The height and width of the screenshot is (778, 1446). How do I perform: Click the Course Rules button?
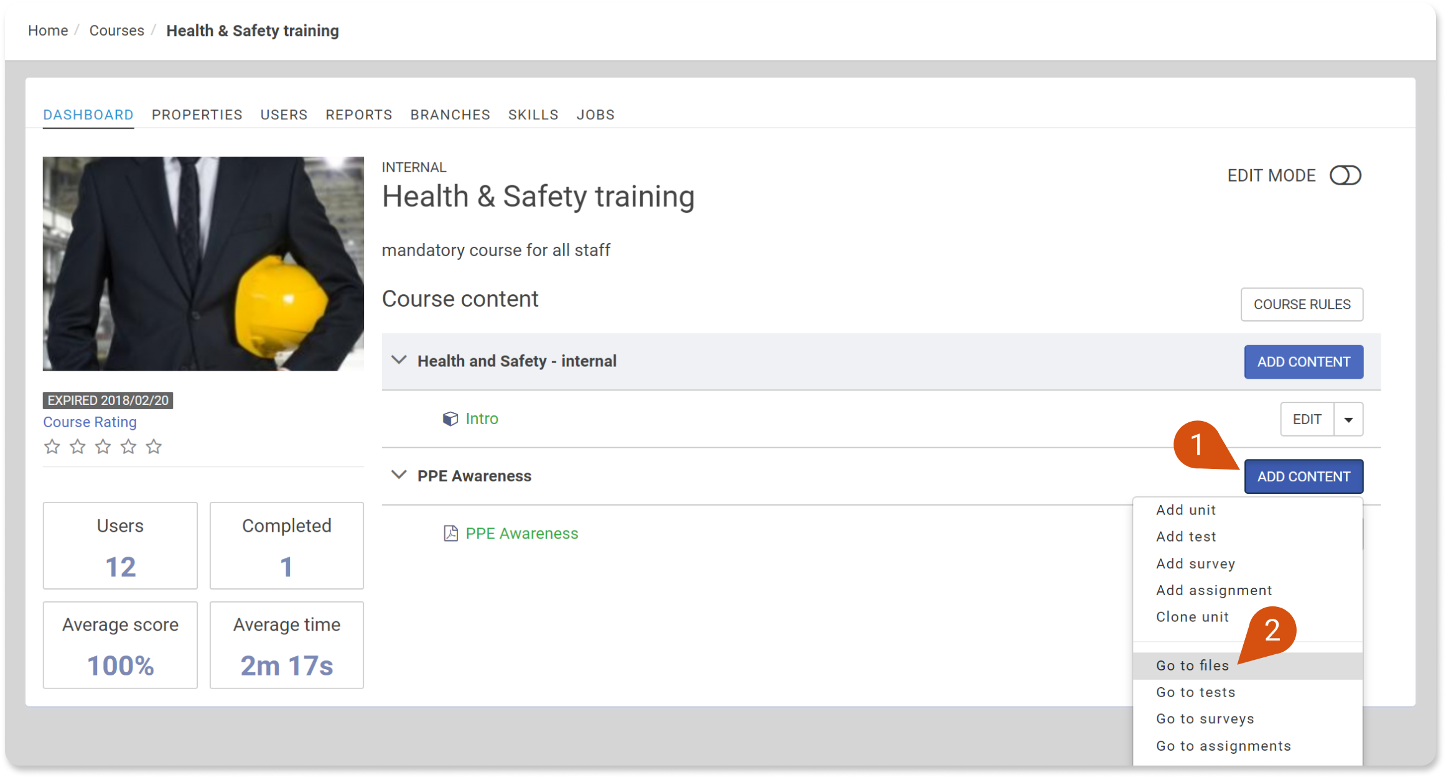(1302, 305)
